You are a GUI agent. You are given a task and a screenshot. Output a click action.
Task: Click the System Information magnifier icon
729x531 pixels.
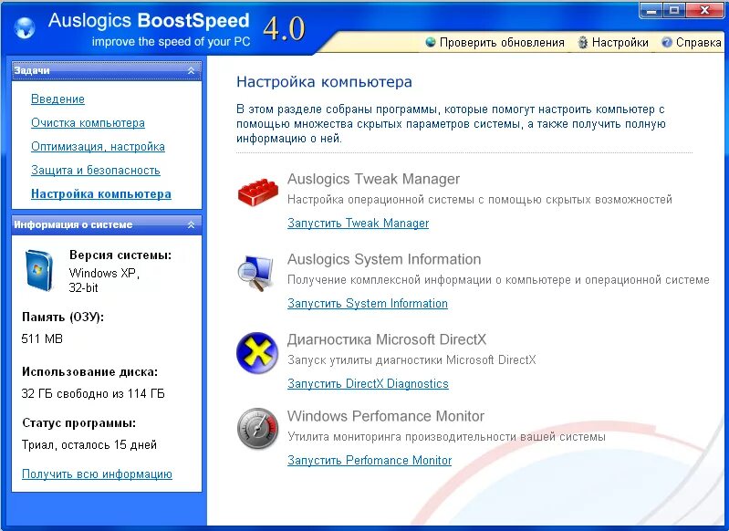pyautogui.click(x=255, y=273)
